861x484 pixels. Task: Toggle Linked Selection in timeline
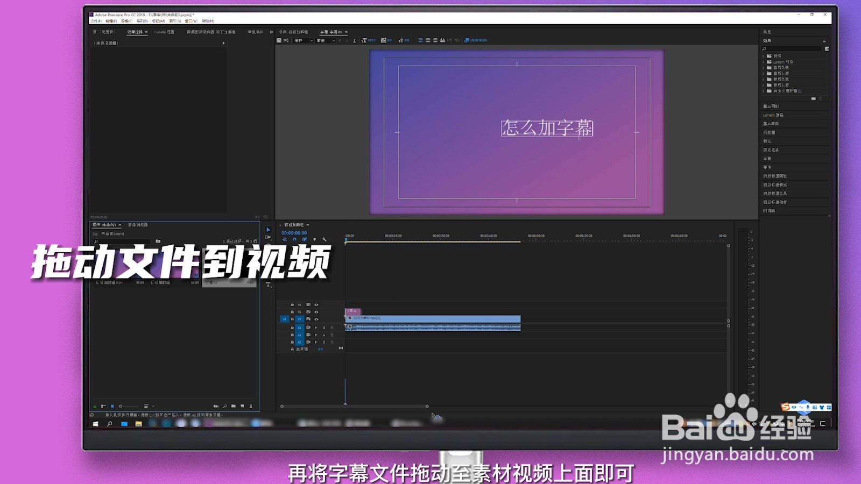click(305, 239)
